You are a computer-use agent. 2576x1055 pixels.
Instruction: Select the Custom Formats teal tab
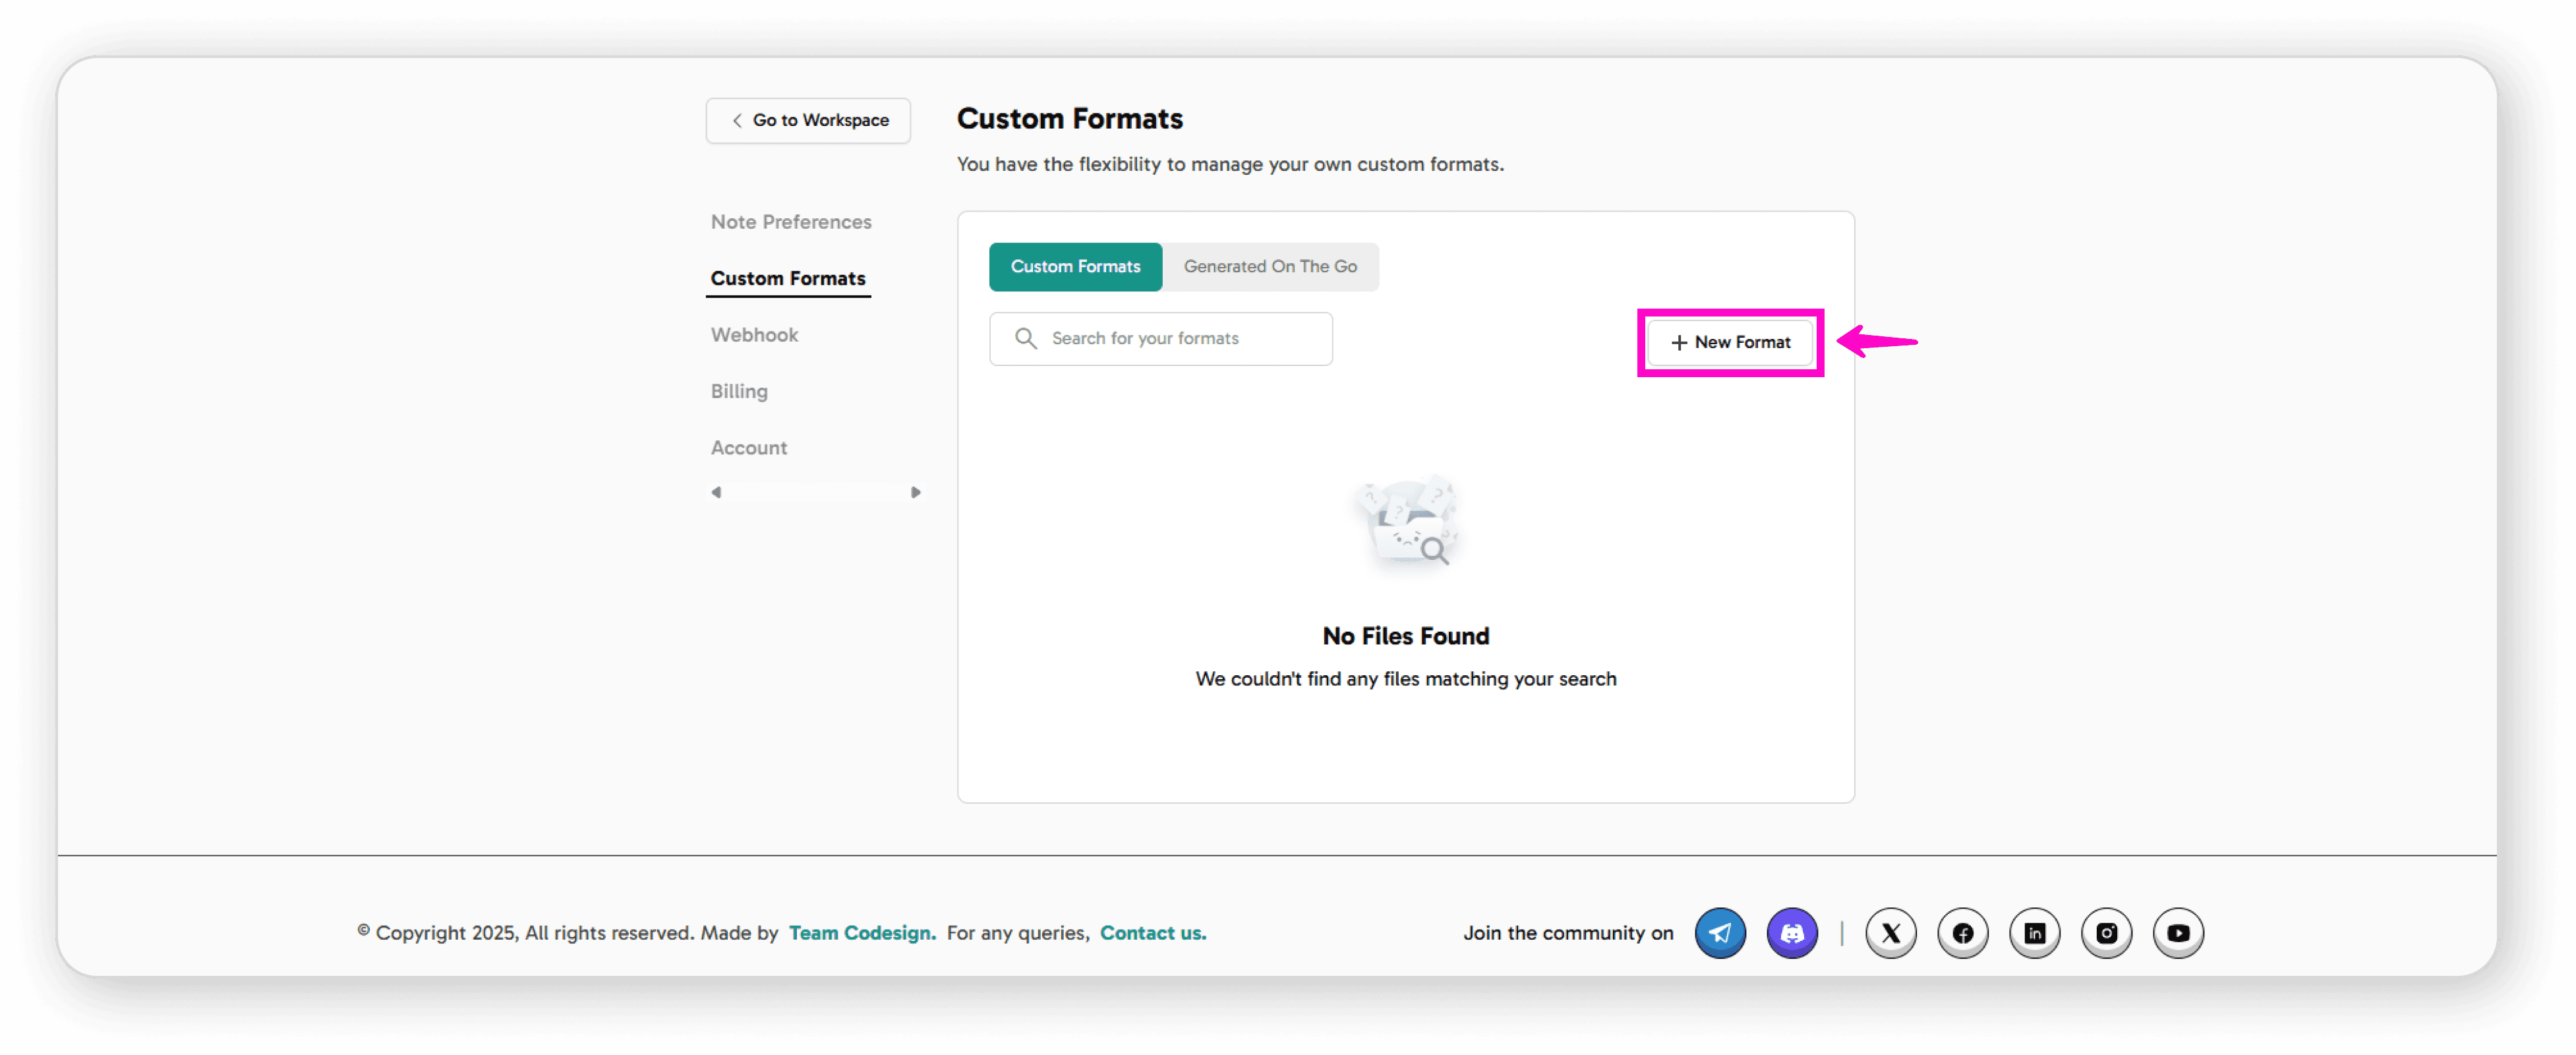coord(1075,266)
